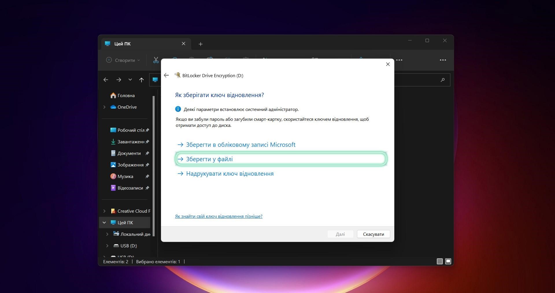Click the back arrow in BitLocker dialog
Screen dimensions: 555x293
coord(166,75)
